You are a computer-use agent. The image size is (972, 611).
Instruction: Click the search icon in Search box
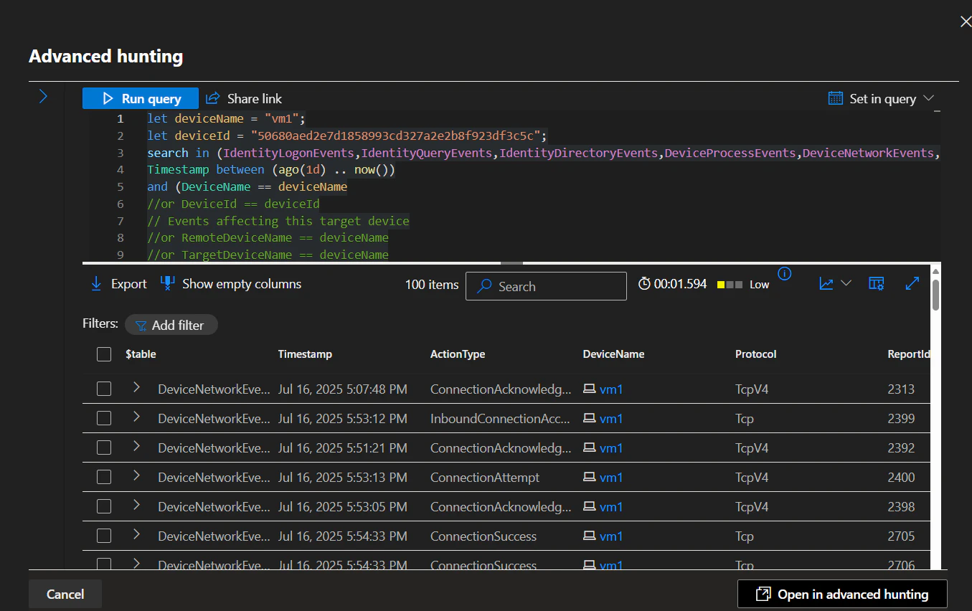coord(485,286)
